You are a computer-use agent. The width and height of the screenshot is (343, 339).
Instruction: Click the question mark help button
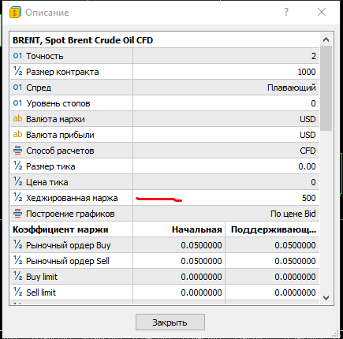(286, 12)
